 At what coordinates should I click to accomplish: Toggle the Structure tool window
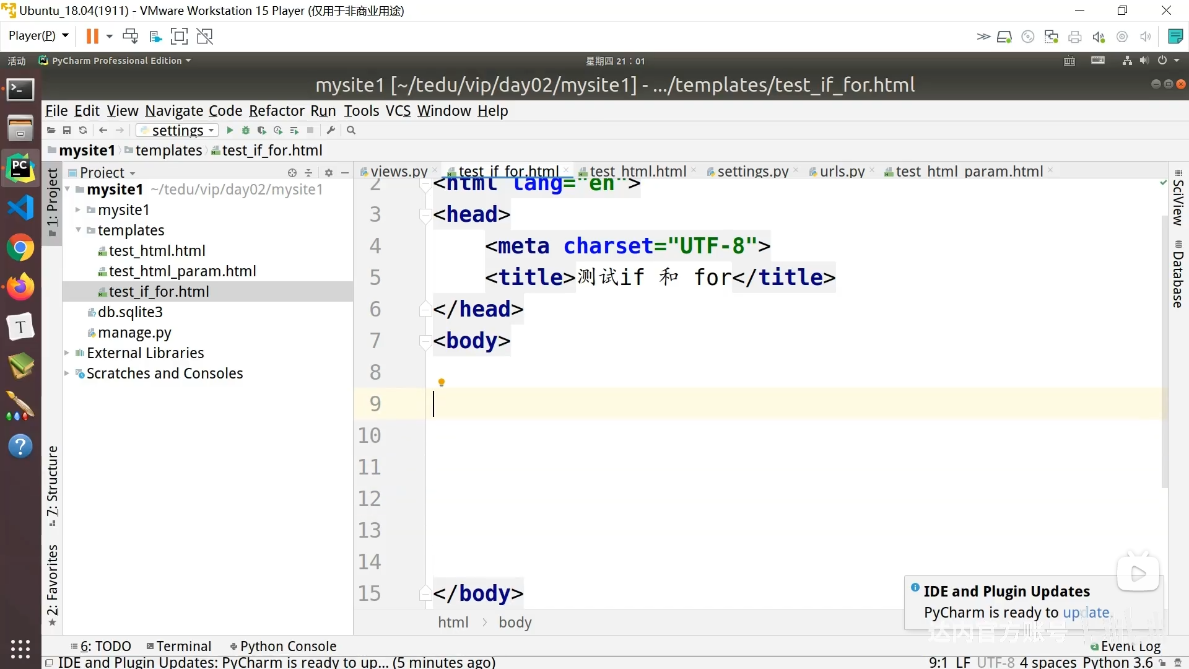[x=53, y=484]
